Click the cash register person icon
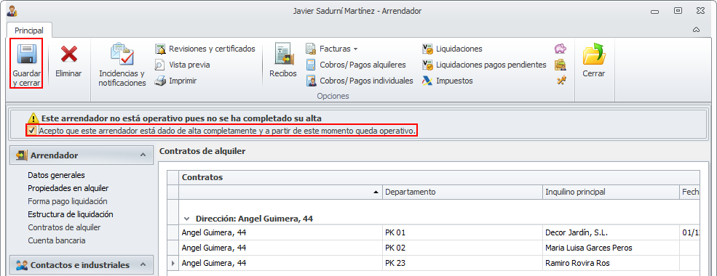 point(560,65)
